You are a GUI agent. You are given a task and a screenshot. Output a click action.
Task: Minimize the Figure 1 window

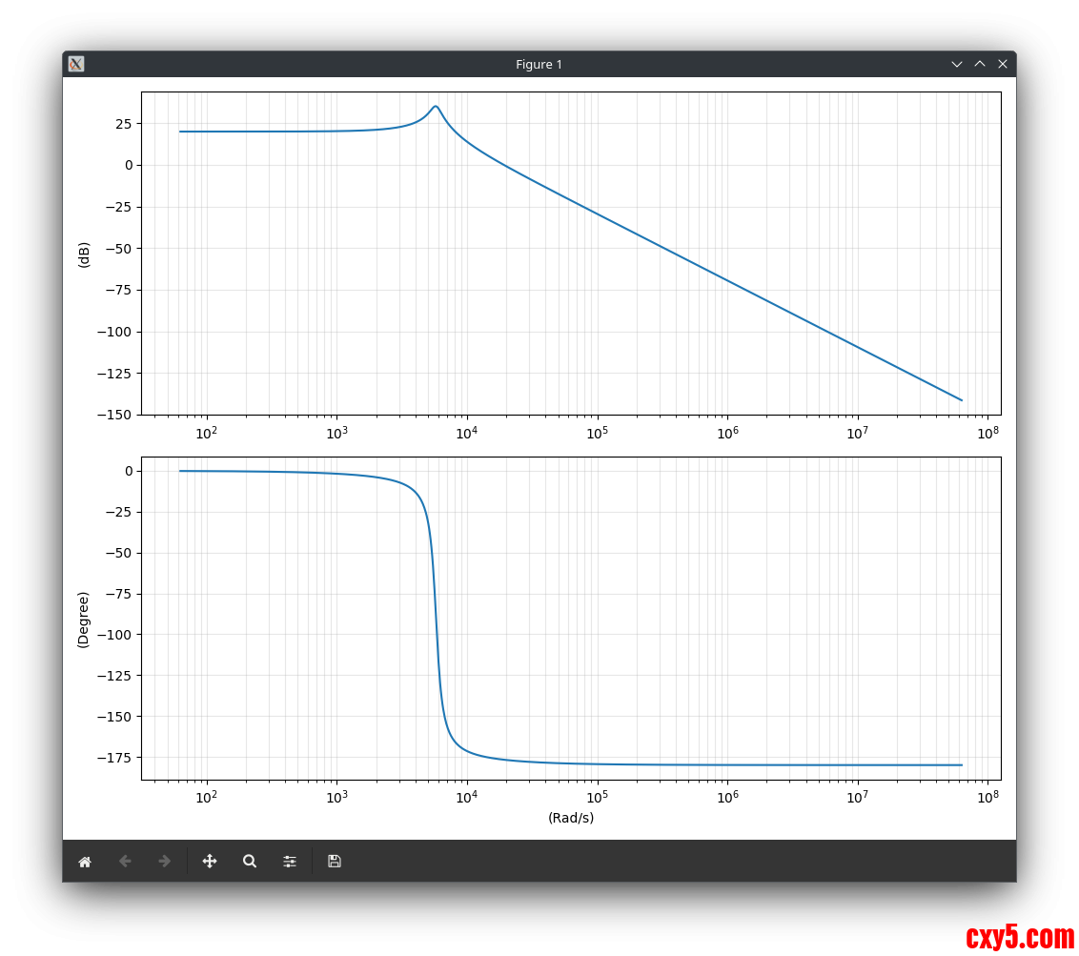956,64
